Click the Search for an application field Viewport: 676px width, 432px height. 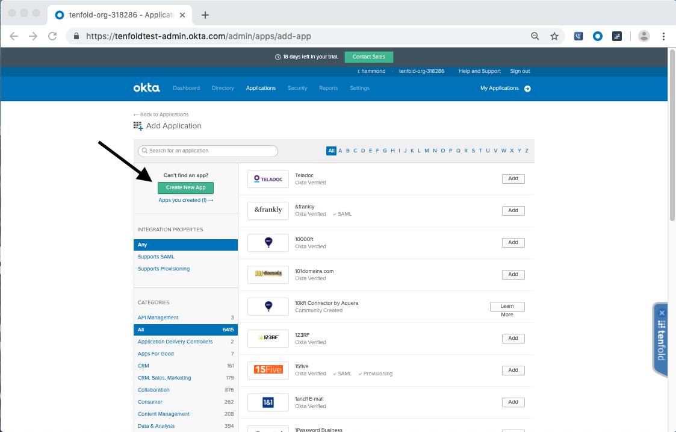208,151
